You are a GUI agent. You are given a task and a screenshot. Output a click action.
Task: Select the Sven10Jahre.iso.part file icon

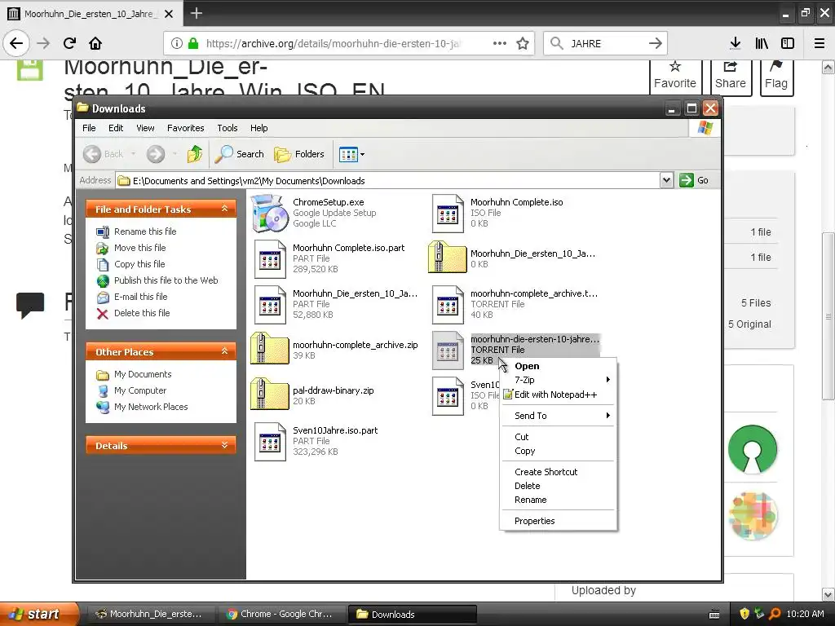tap(269, 441)
